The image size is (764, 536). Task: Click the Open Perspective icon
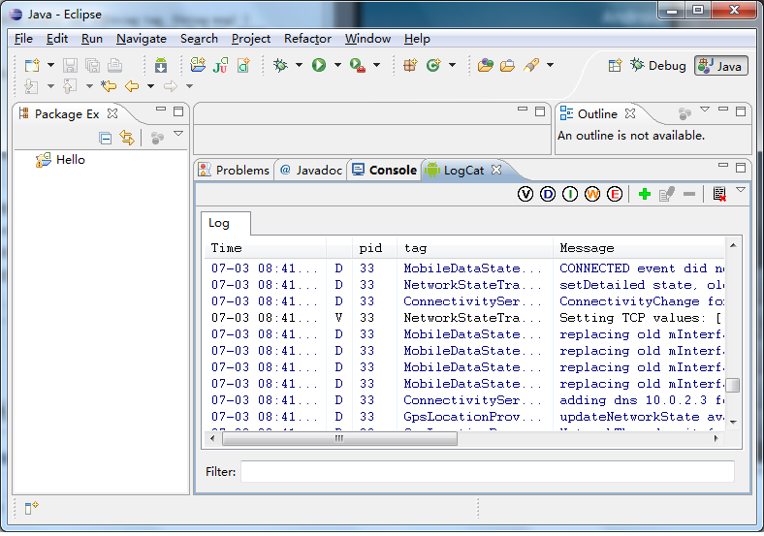pos(615,65)
